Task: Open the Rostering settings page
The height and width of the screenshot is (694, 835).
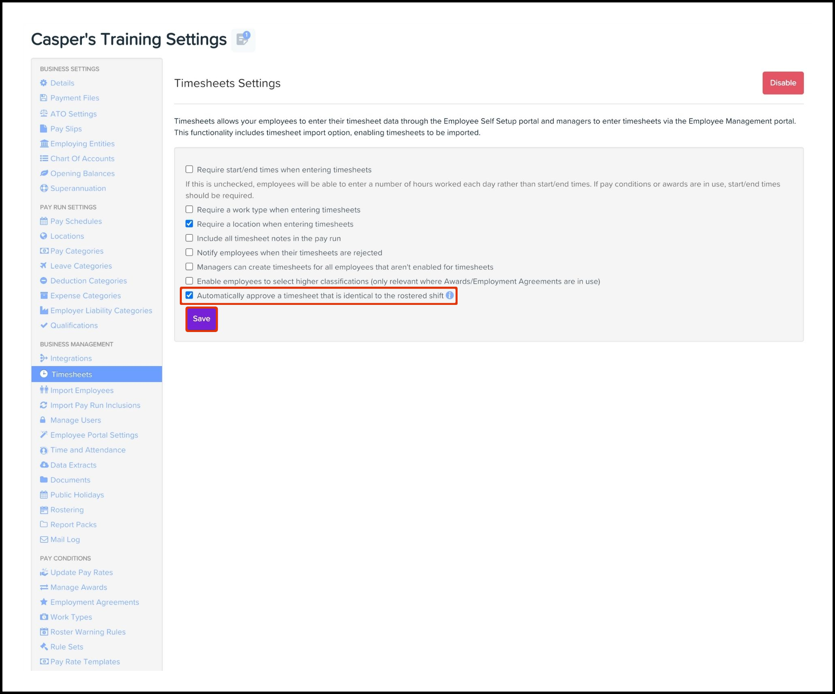Action: point(67,510)
